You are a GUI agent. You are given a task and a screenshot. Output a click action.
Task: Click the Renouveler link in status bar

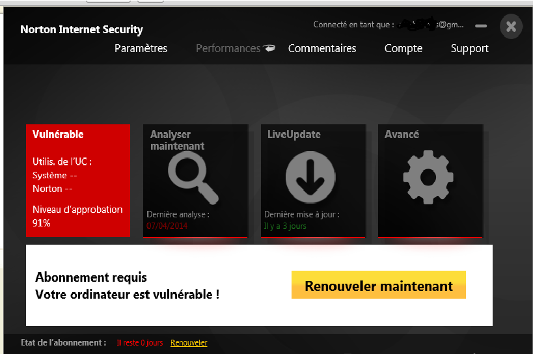click(189, 343)
